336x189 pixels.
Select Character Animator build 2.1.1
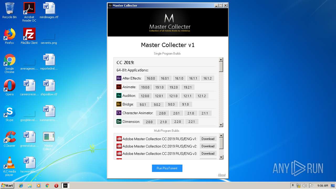click(x=205, y=113)
